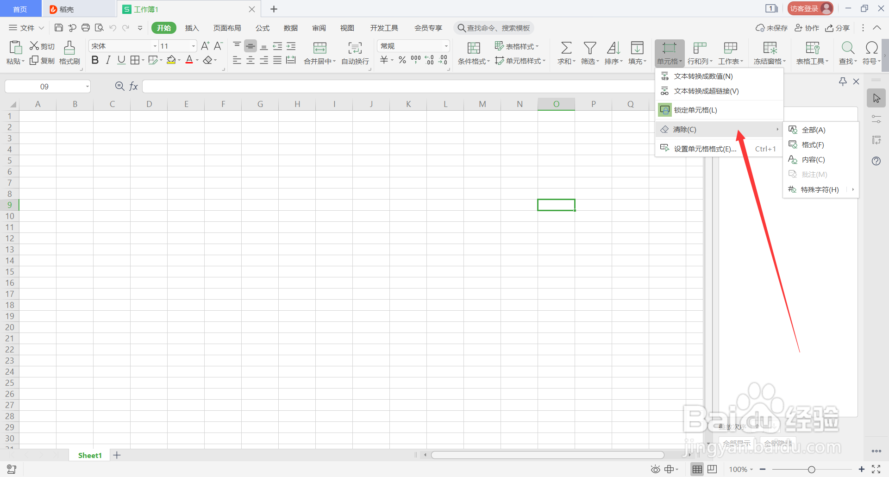Toggle underline formatting
Viewport: 889px width, 477px height.
click(121, 59)
